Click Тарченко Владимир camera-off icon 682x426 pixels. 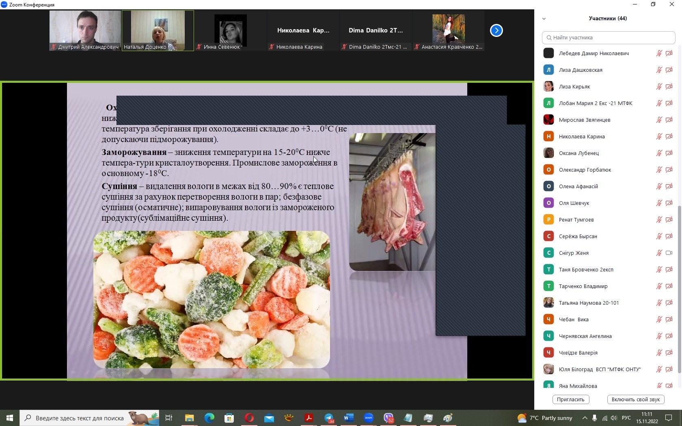(x=669, y=286)
